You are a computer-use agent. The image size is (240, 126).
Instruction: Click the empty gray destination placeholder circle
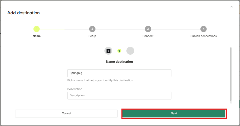pos(130,51)
